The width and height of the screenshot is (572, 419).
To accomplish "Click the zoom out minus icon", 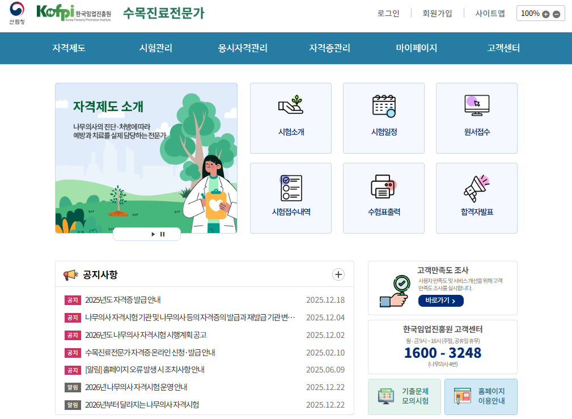I will pyautogui.click(x=556, y=14).
